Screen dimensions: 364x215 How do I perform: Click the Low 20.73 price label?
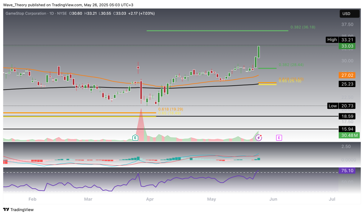point(342,106)
